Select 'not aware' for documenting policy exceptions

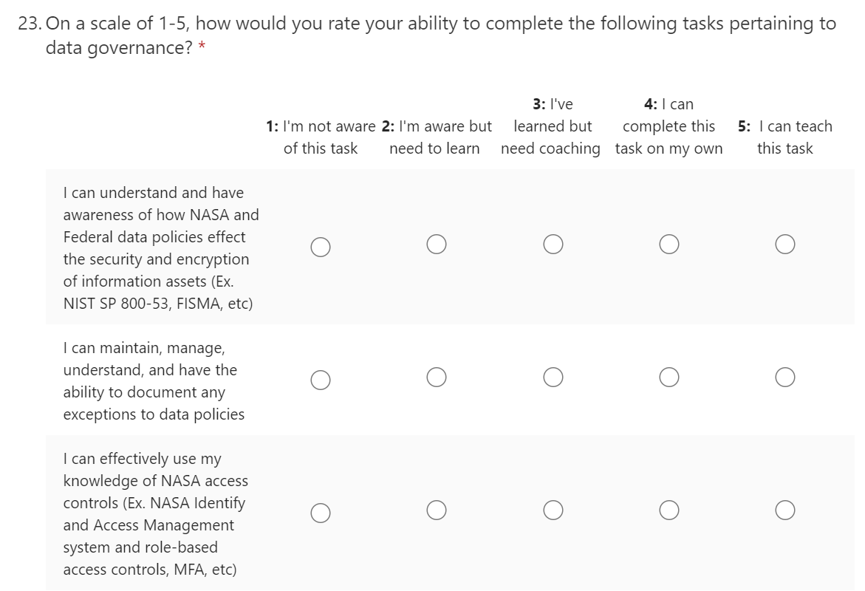pyautogui.click(x=321, y=379)
